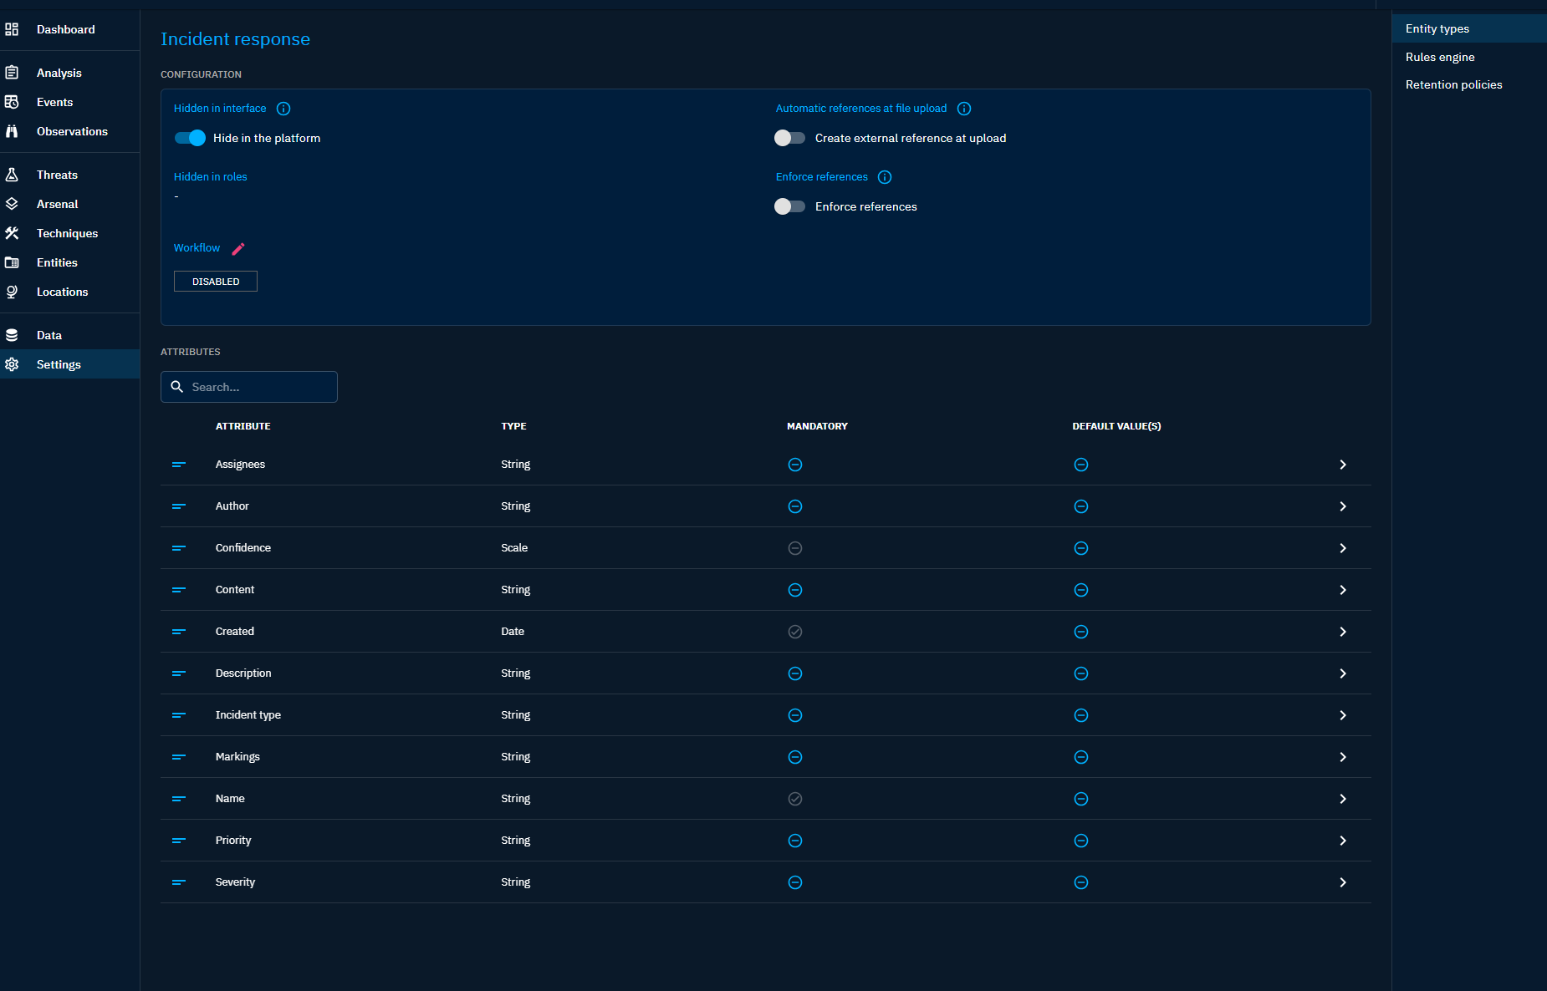This screenshot has height=991, width=1547.
Task: Click the search magnifier icon in attributes
Action: 177,387
